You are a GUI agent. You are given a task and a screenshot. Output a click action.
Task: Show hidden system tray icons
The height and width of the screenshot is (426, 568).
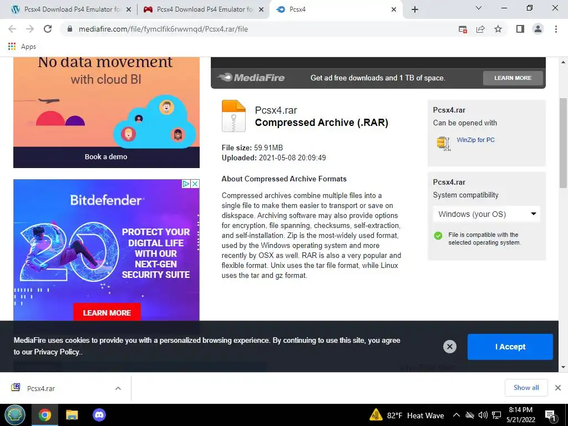[457, 415]
